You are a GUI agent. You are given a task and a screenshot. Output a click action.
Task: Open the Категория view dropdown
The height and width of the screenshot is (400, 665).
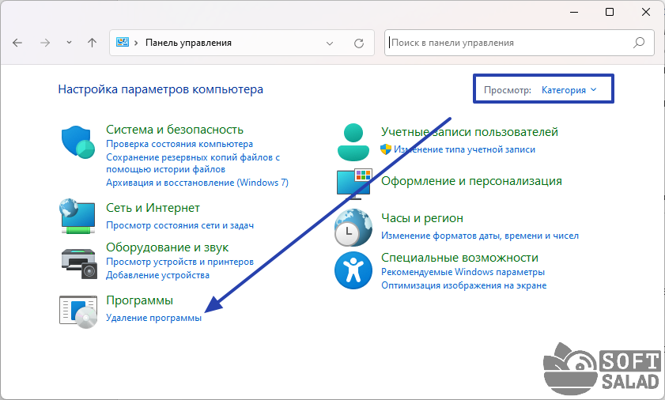(569, 90)
